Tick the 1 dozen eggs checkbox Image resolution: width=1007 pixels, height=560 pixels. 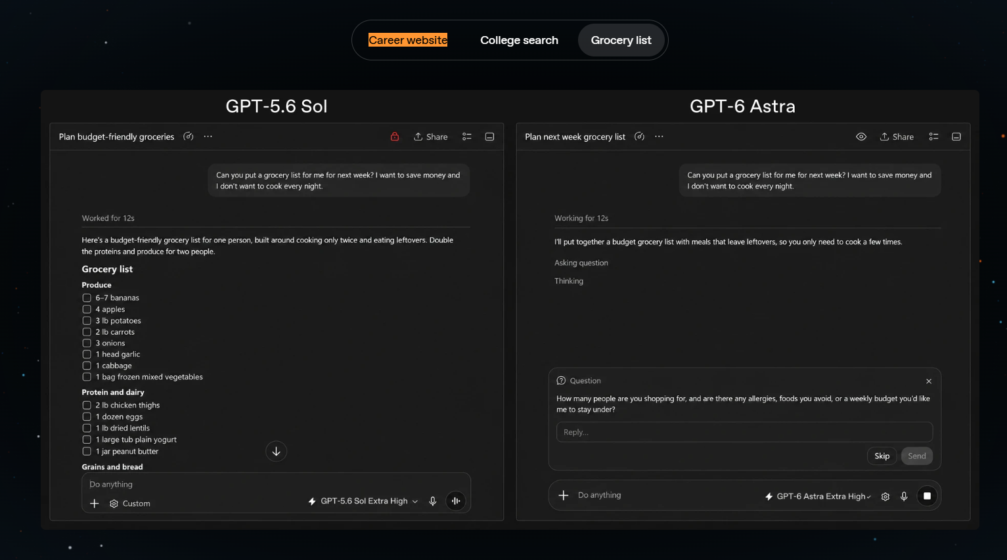point(87,417)
